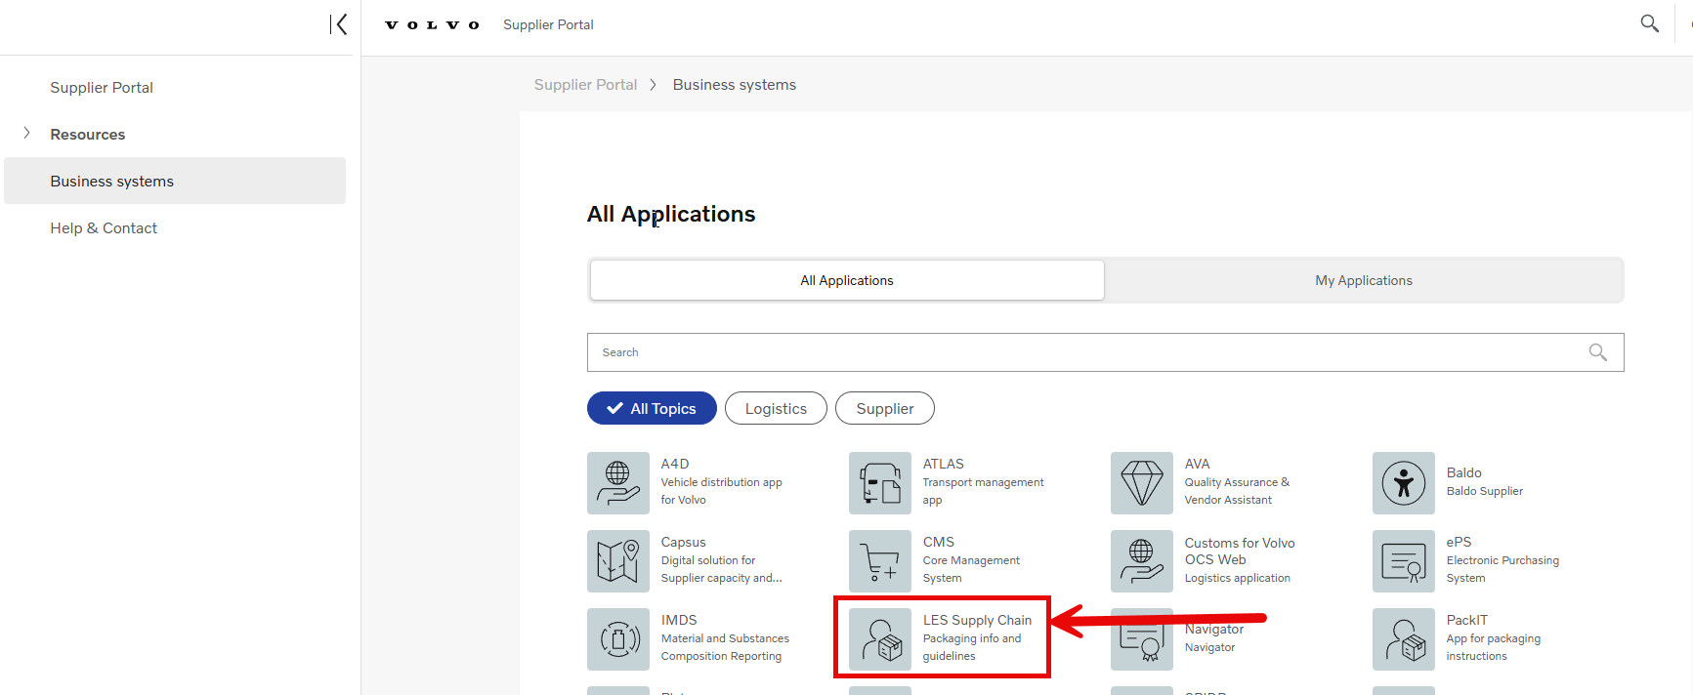Go to Supplier Portal breadcrumb link
Image resolution: width=1693 pixels, height=695 pixels.
585,85
